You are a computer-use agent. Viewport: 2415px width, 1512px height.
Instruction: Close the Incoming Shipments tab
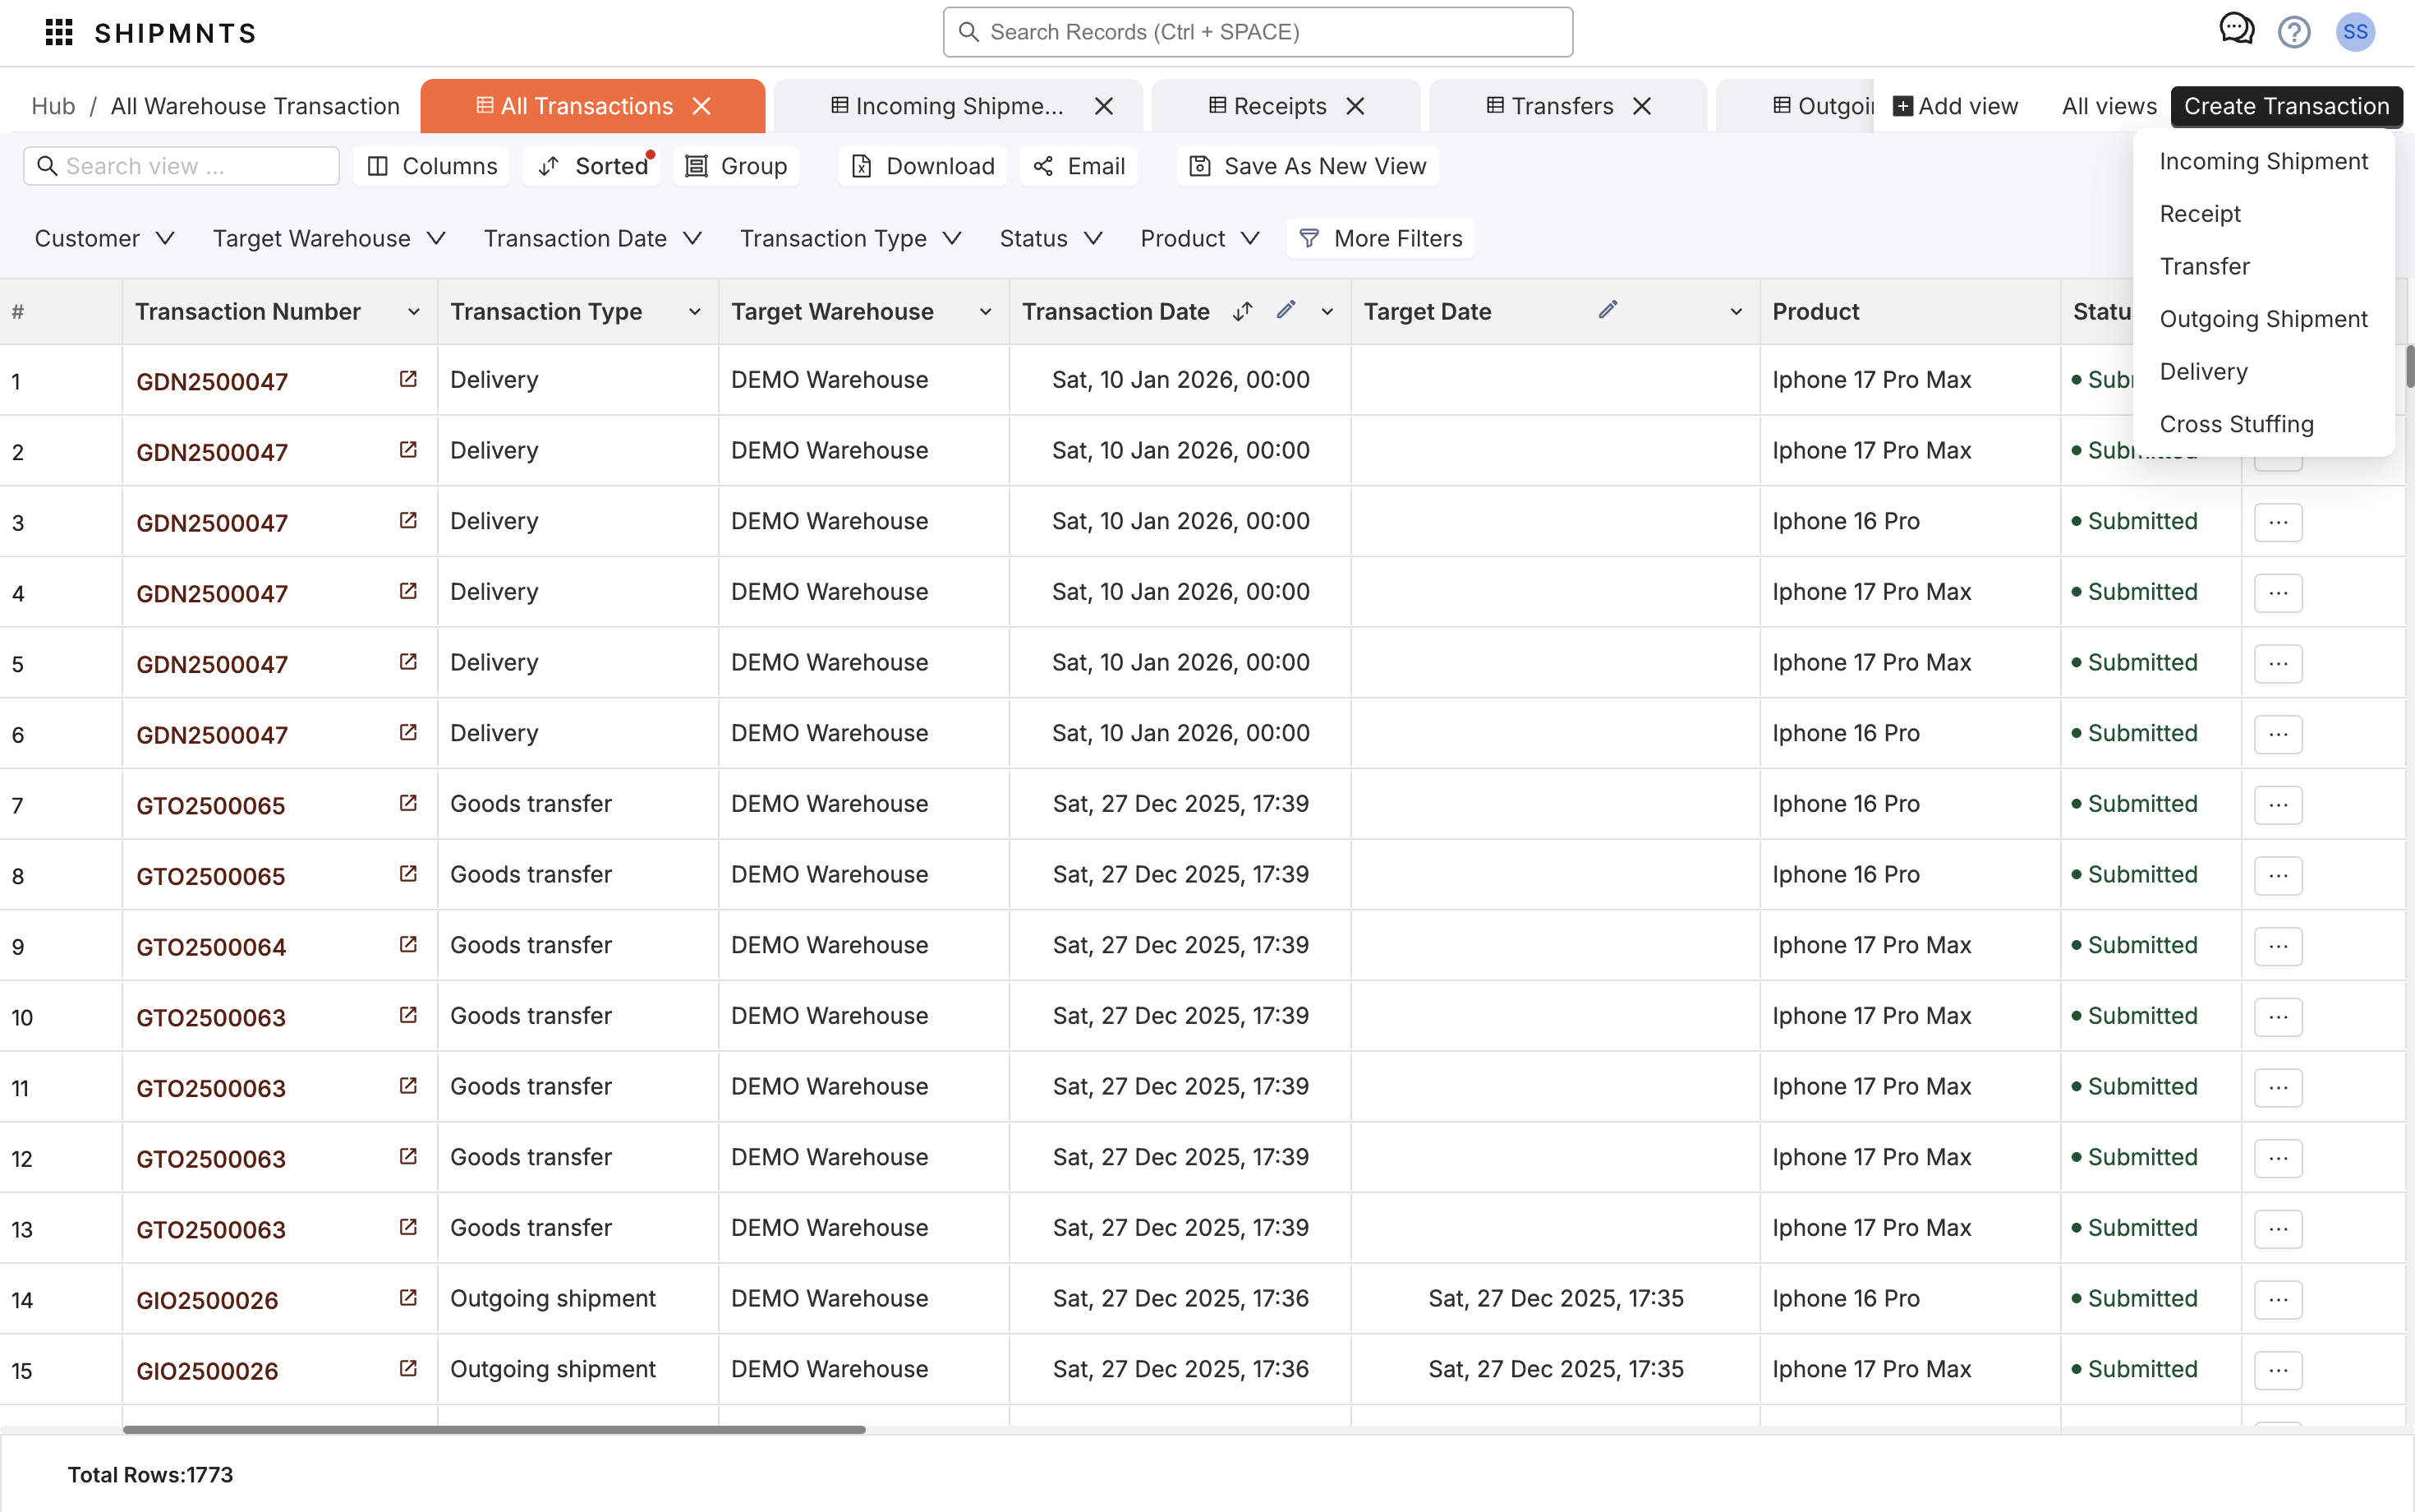pos(1103,106)
